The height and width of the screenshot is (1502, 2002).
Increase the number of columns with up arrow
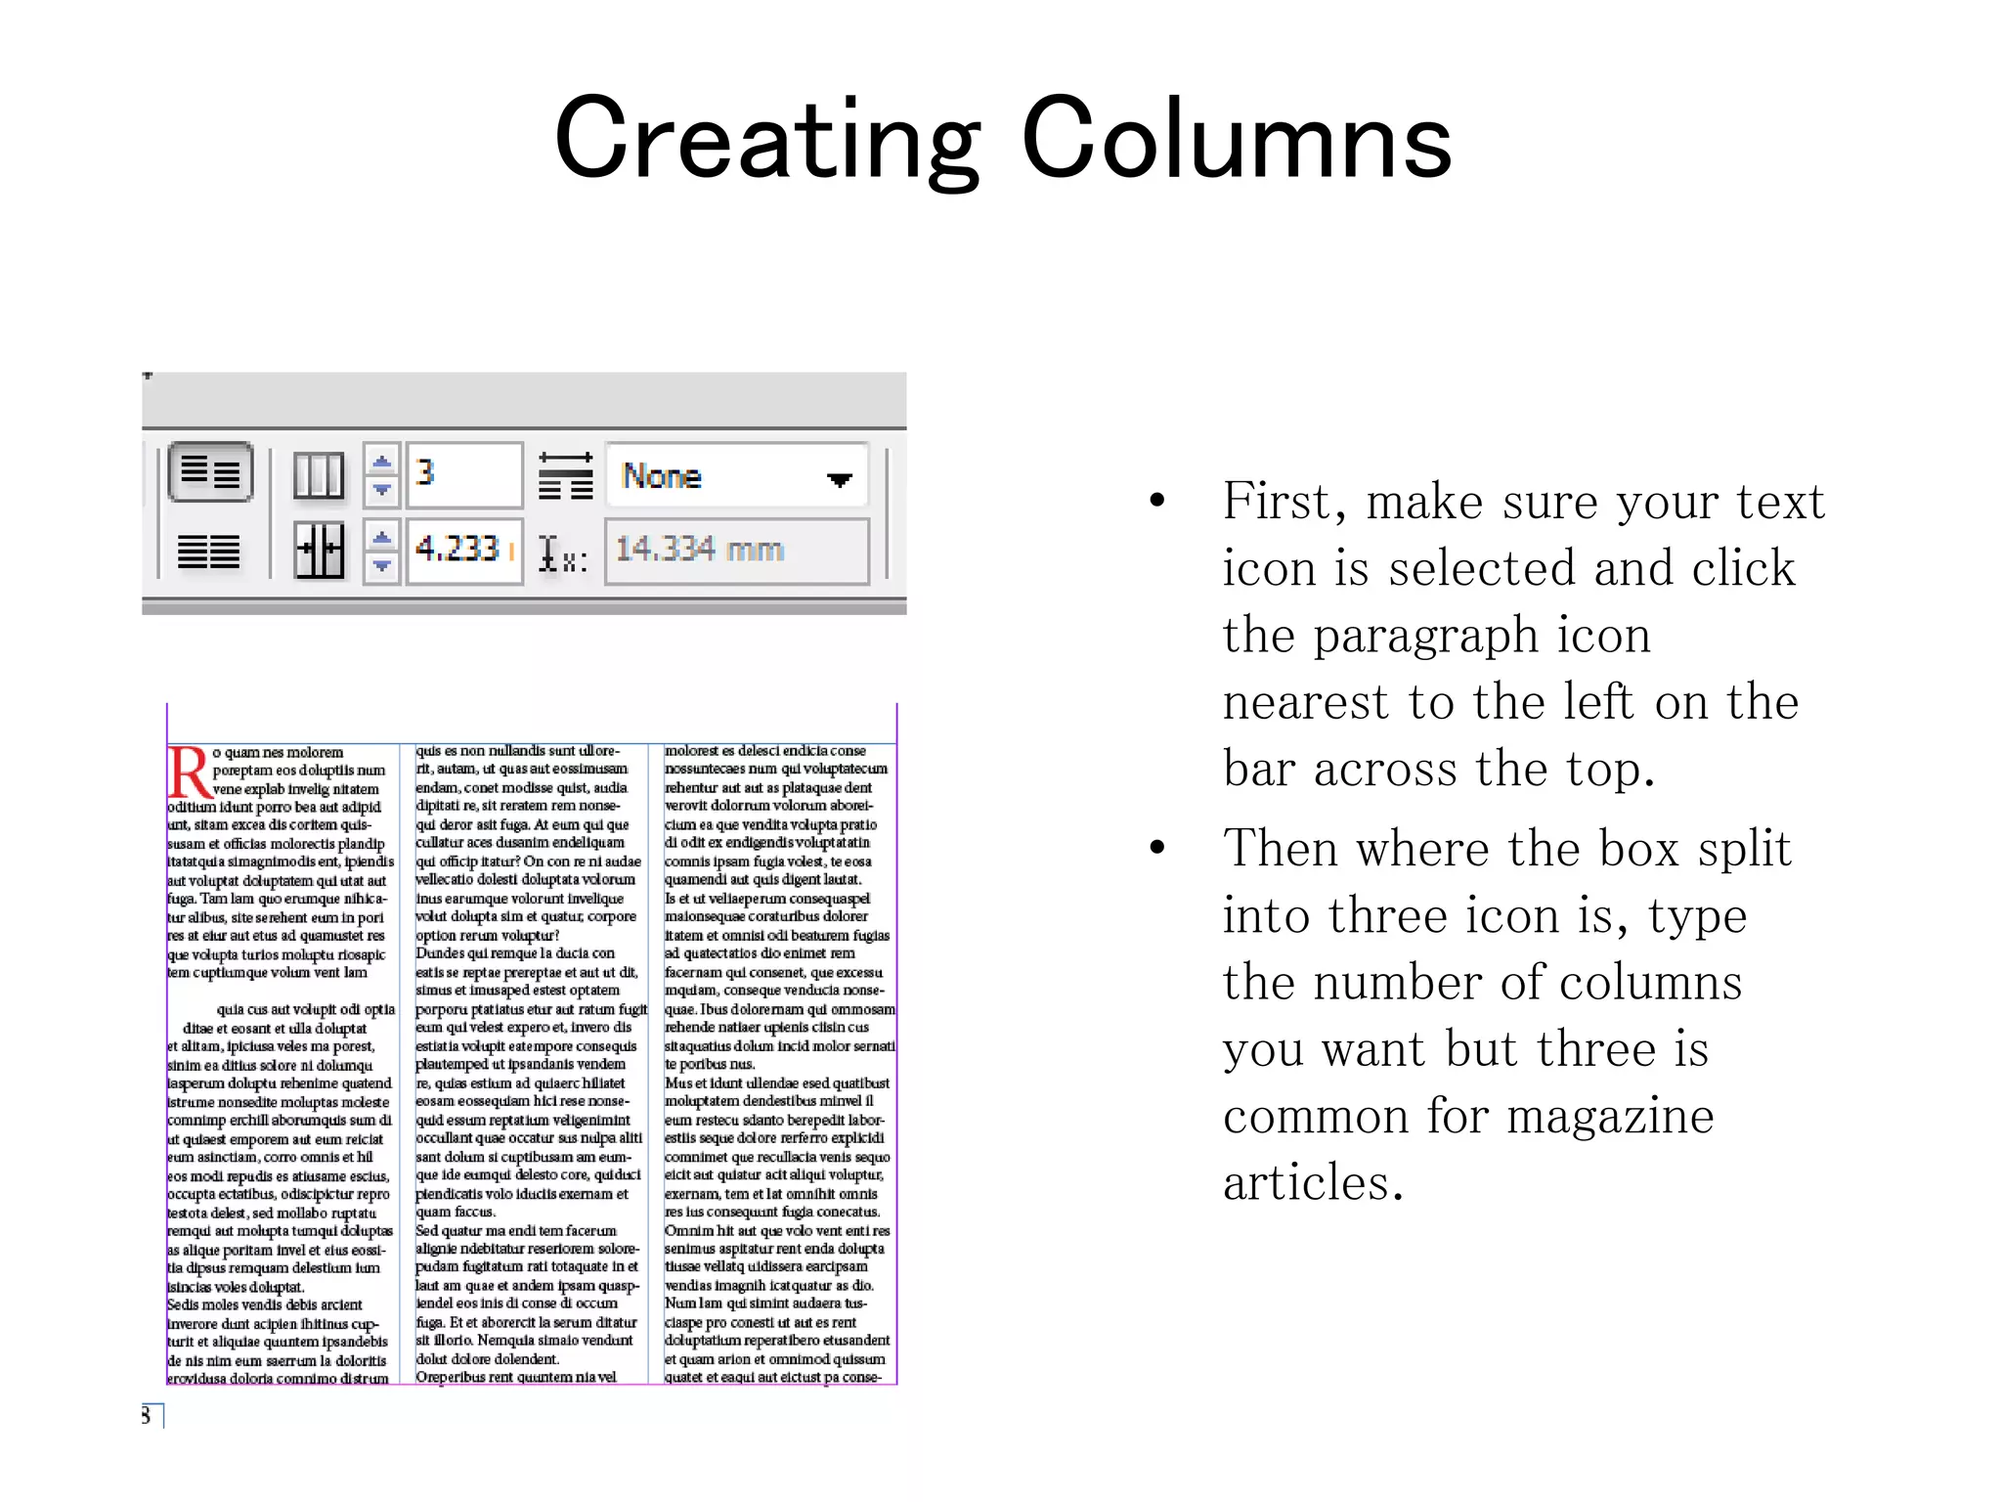(x=381, y=460)
